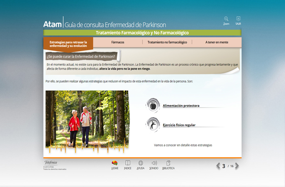Click the SALIR exit icon

238,19
